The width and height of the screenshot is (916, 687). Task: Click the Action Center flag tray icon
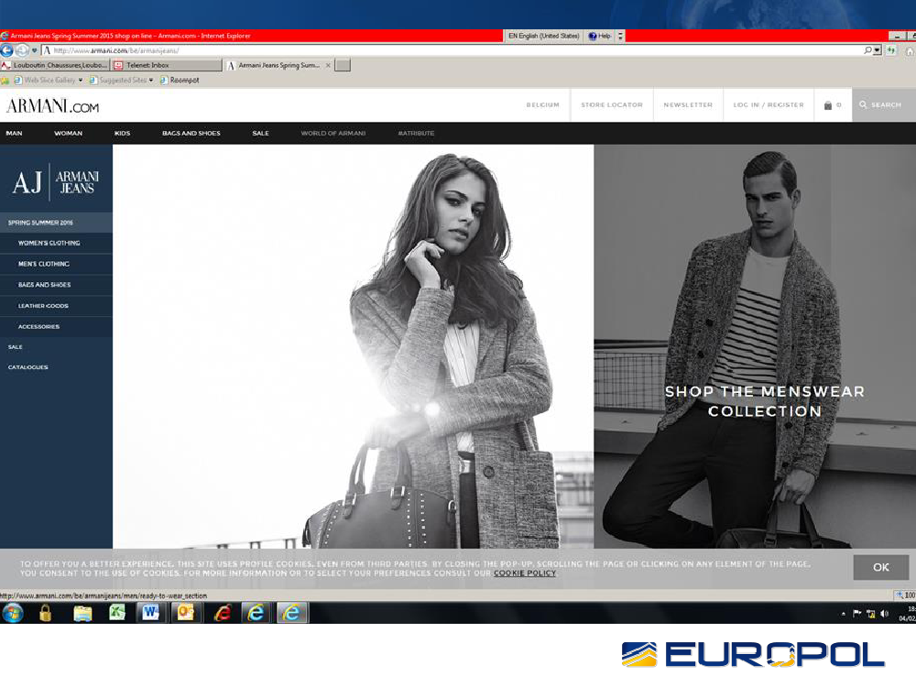(x=857, y=614)
